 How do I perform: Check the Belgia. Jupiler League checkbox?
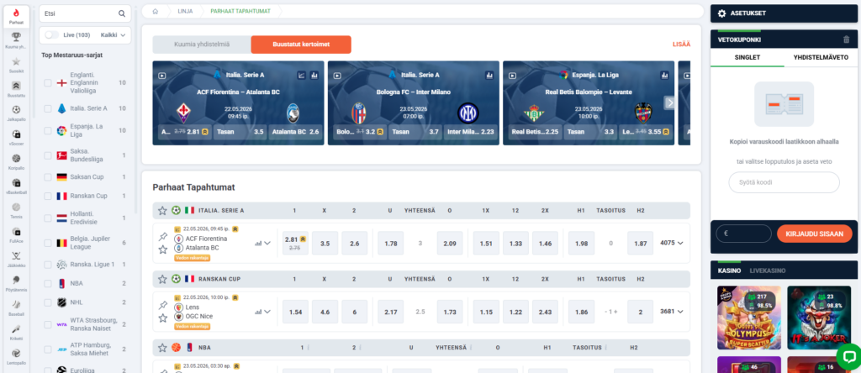pyautogui.click(x=48, y=243)
